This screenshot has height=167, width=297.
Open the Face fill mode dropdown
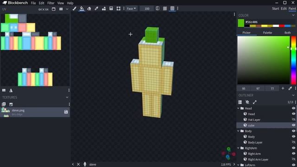131,8
